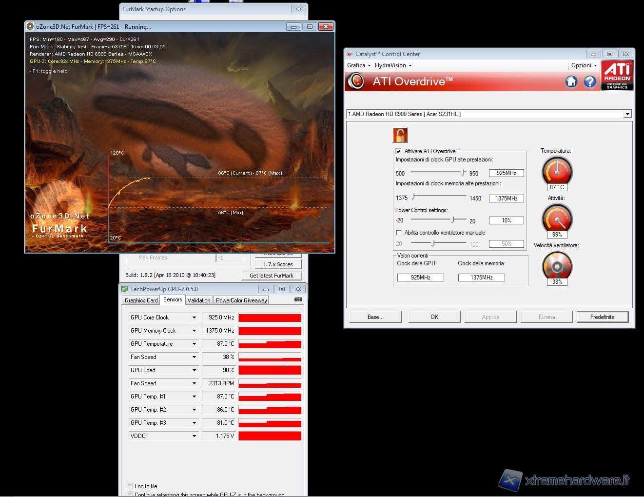Open the GPU Core Clock sensor dropdown
The height and width of the screenshot is (497, 644).
pyautogui.click(x=194, y=318)
